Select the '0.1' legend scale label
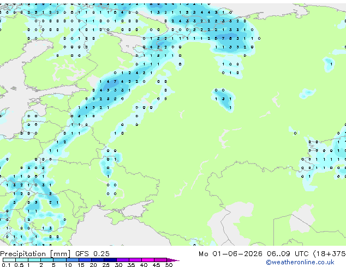The width and height of the screenshot is (346, 267). point(6,265)
